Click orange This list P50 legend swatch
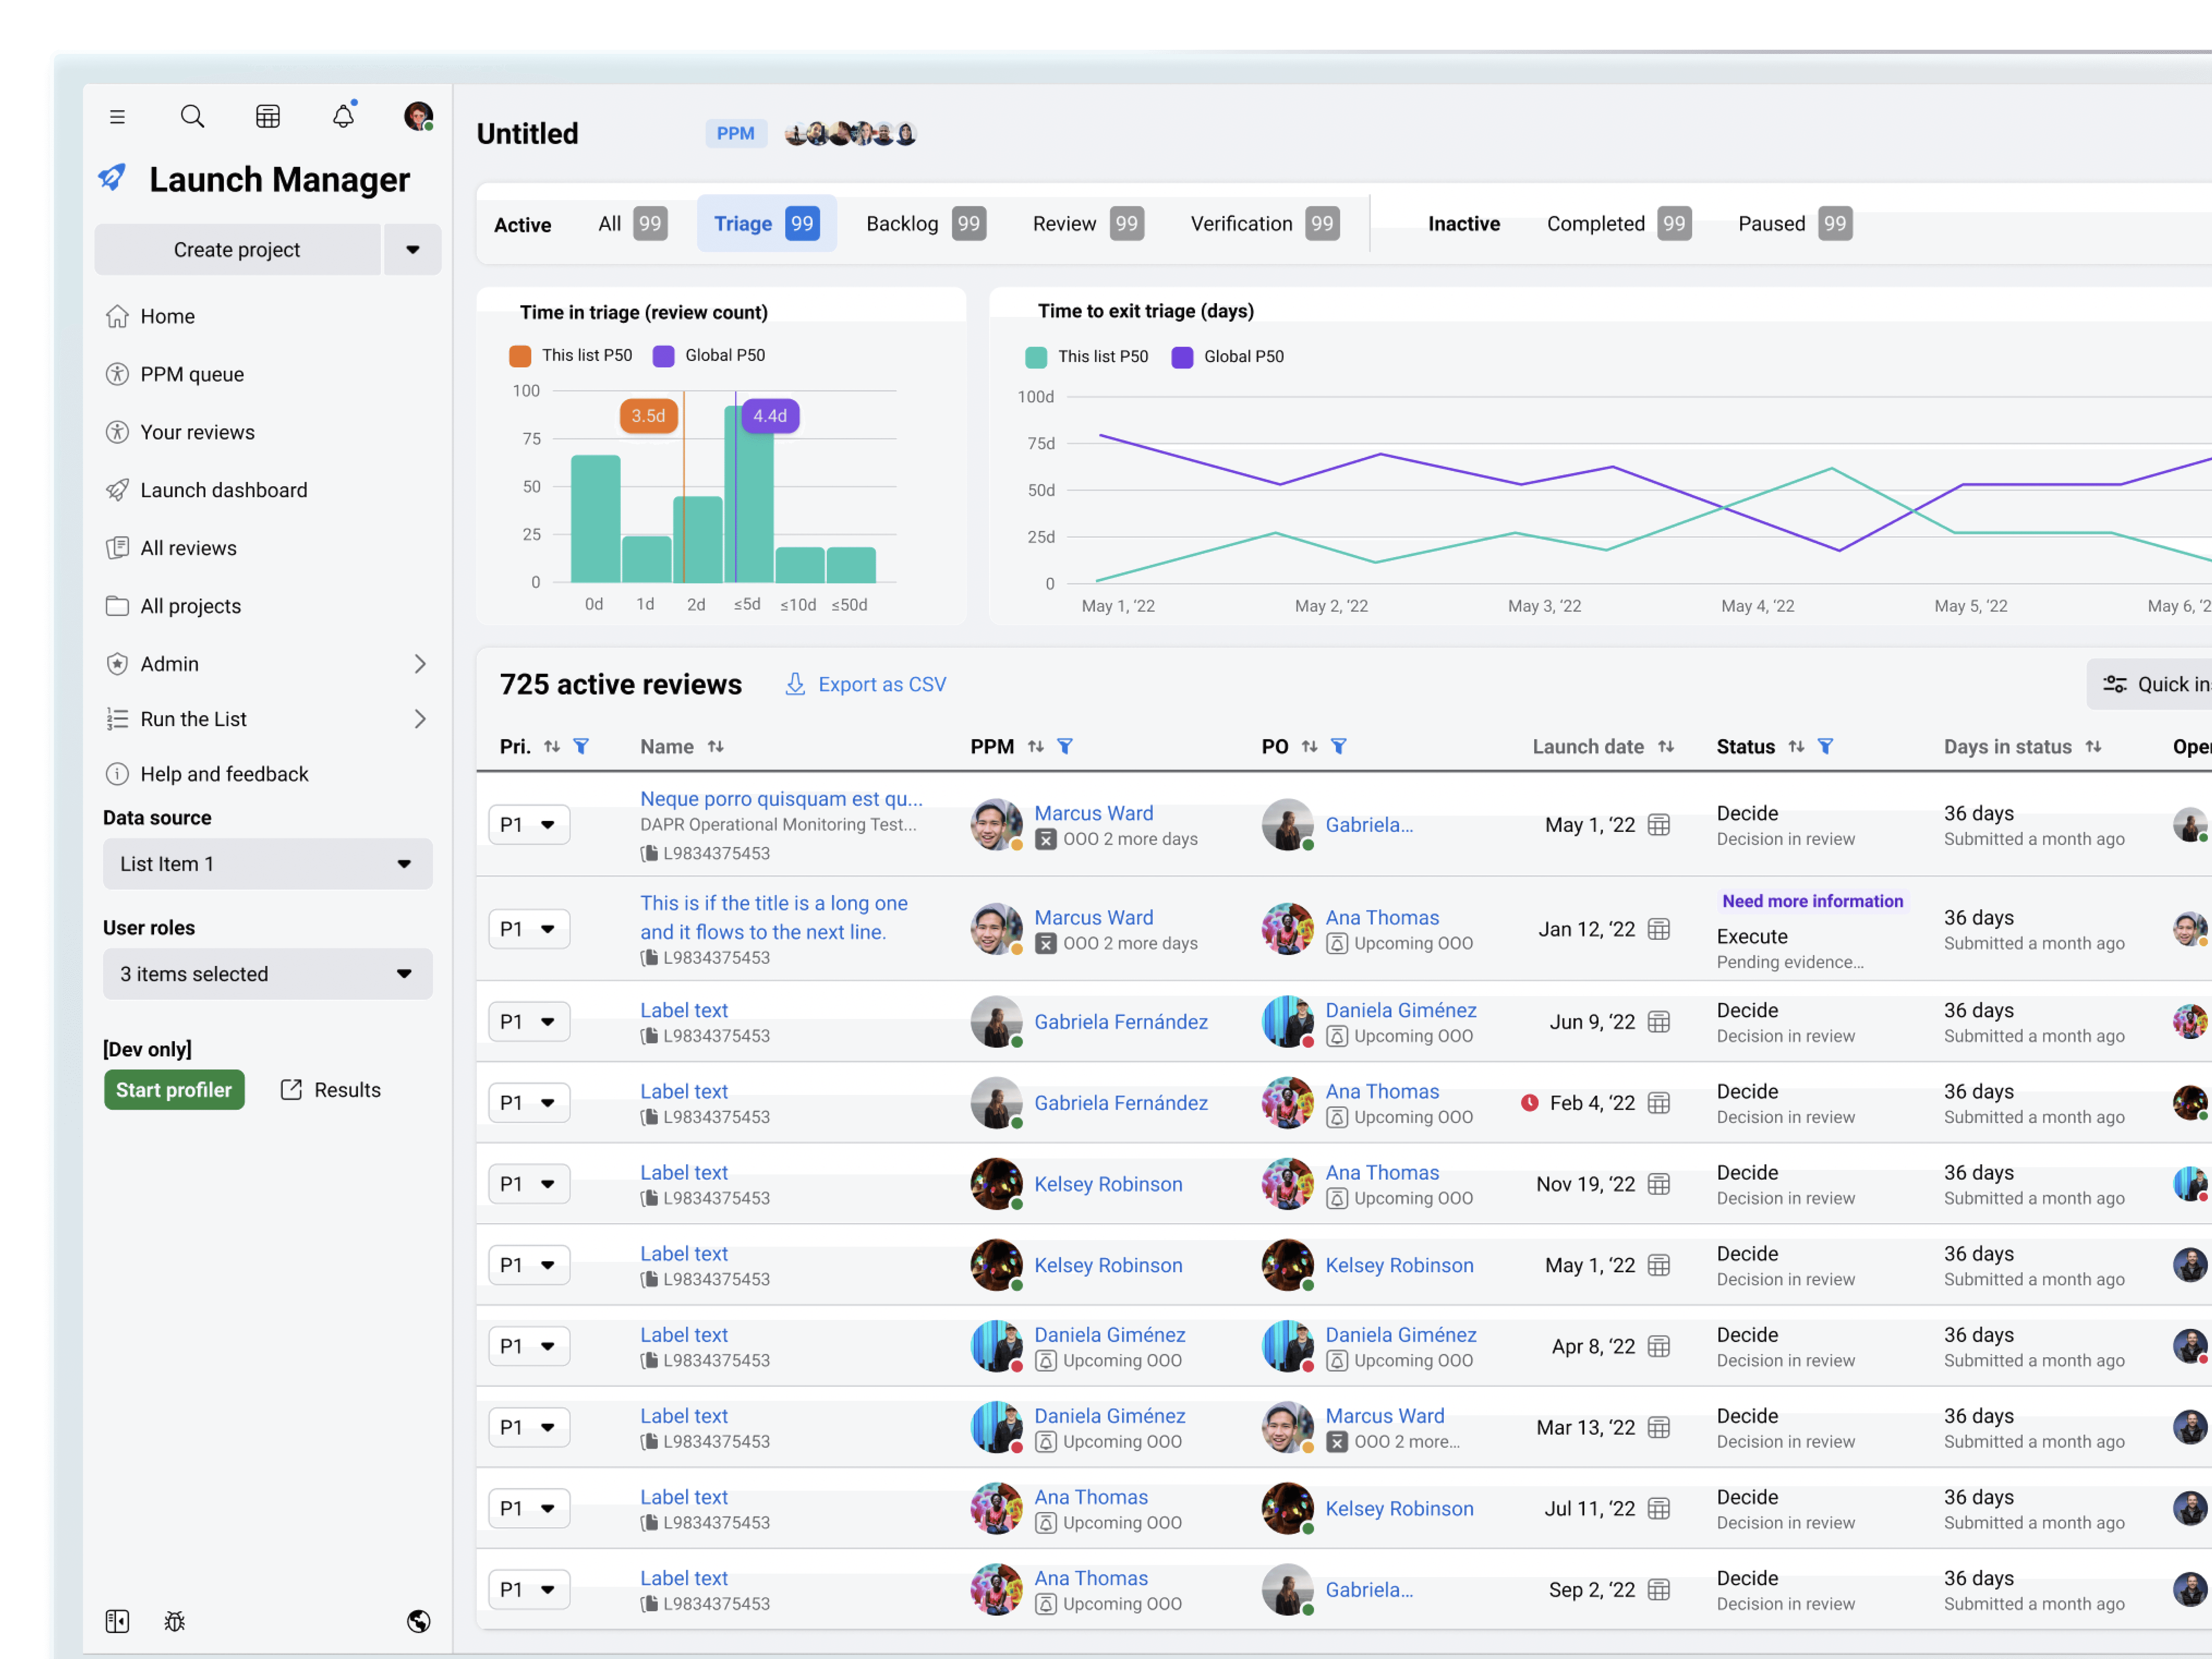This screenshot has width=2212, height=1659. (520, 356)
